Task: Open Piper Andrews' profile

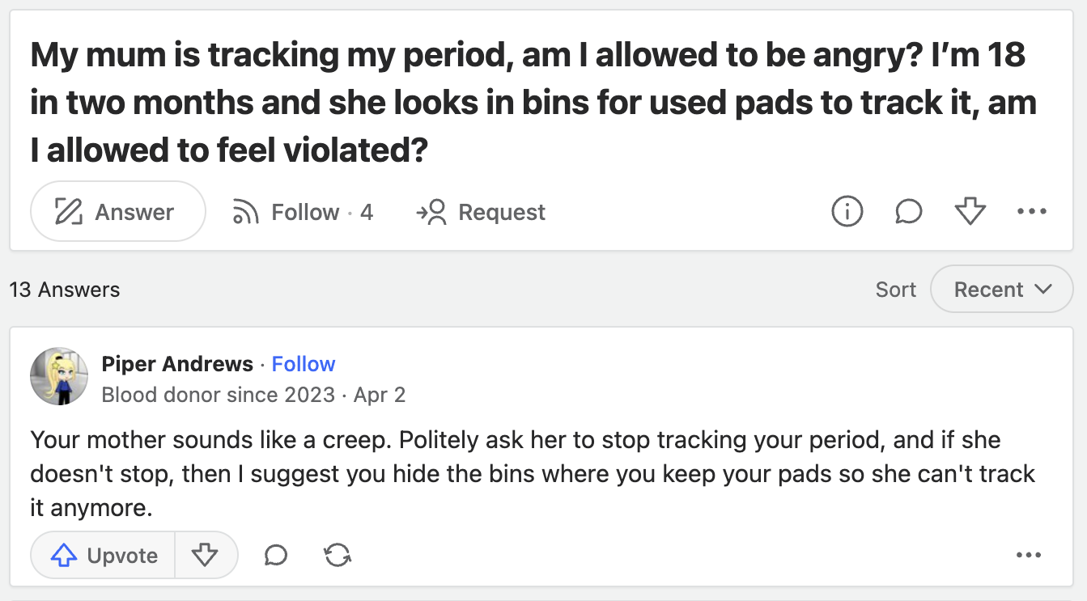Action: click(178, 364)
